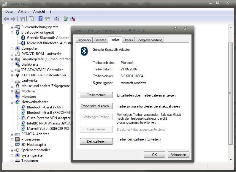The image size is (236, 172).
Task: Click the IEEE 1394 Bus-Hostcontroller icon
Action: 18,75
